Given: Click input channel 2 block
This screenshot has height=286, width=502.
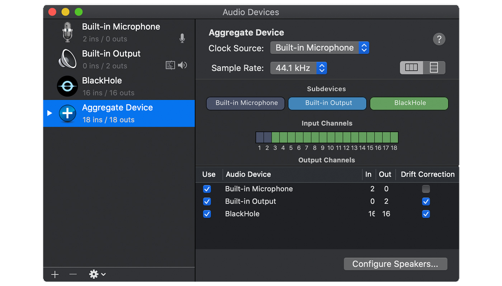Looking at the screenshot, I should point(267,137).
